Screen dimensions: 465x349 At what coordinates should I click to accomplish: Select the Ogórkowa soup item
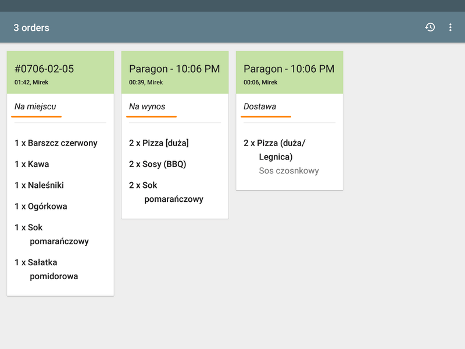pyautogui.click(x=40, y=206)
